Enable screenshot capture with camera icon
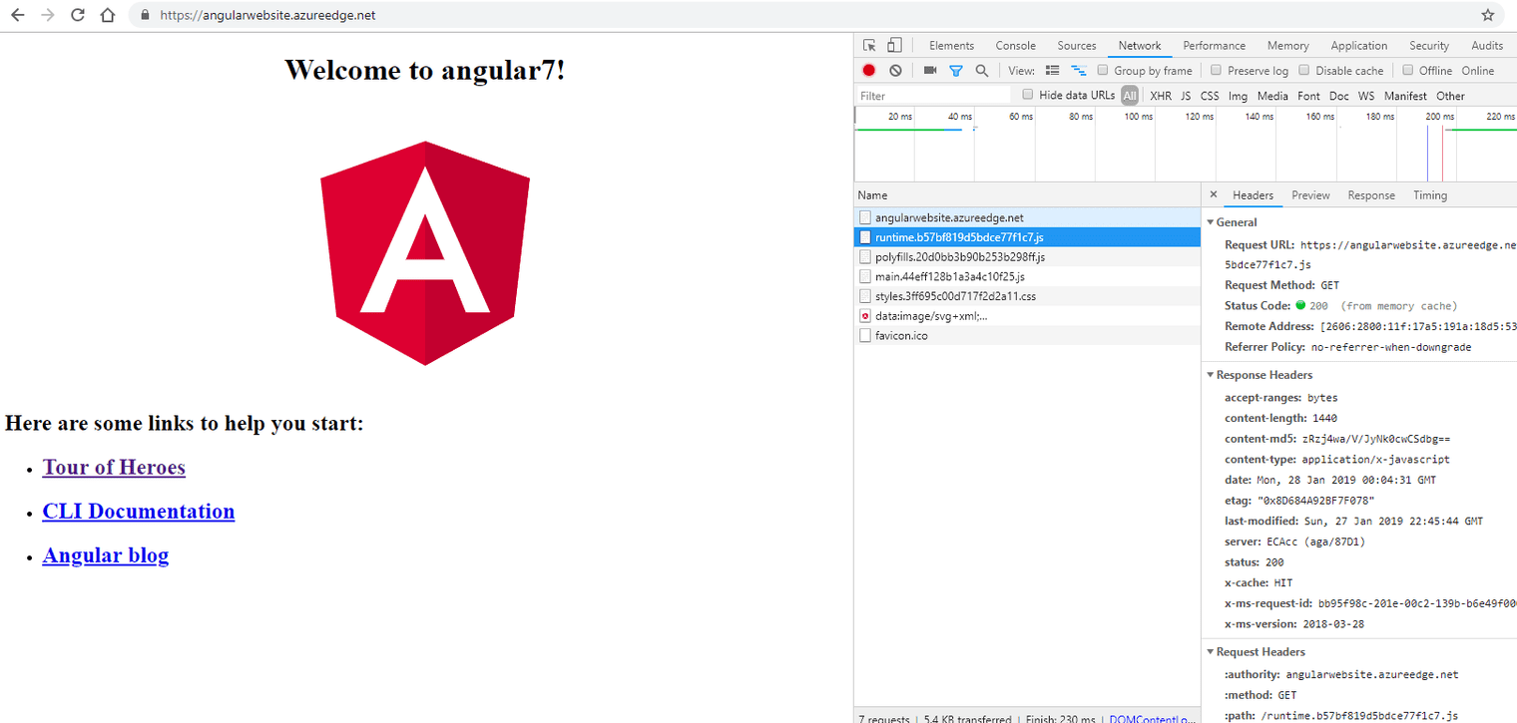1517x723 pixels. [931, 70]
